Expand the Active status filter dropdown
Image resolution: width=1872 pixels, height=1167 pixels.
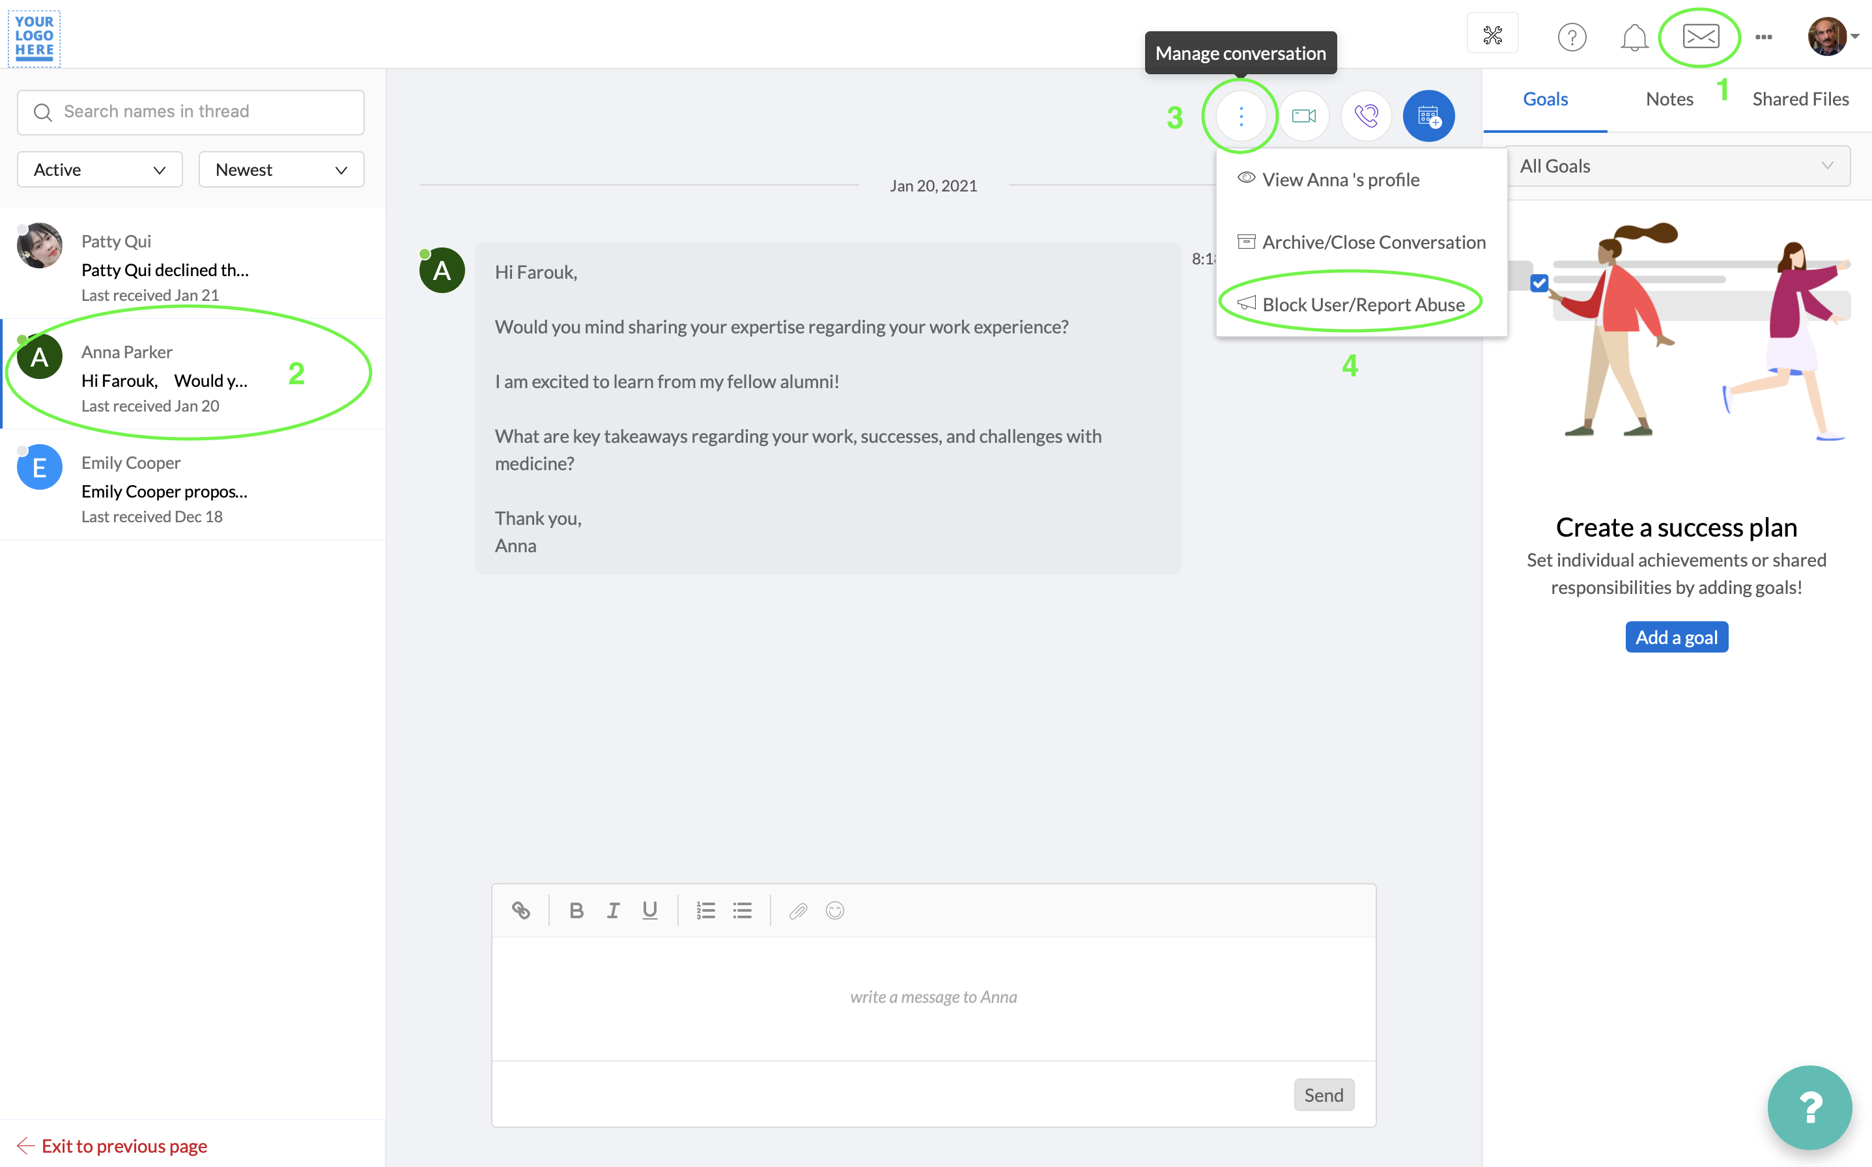pos(100,170)
